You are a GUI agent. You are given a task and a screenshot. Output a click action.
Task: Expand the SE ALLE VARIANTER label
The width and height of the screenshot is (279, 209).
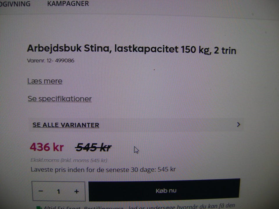[66, 125]
